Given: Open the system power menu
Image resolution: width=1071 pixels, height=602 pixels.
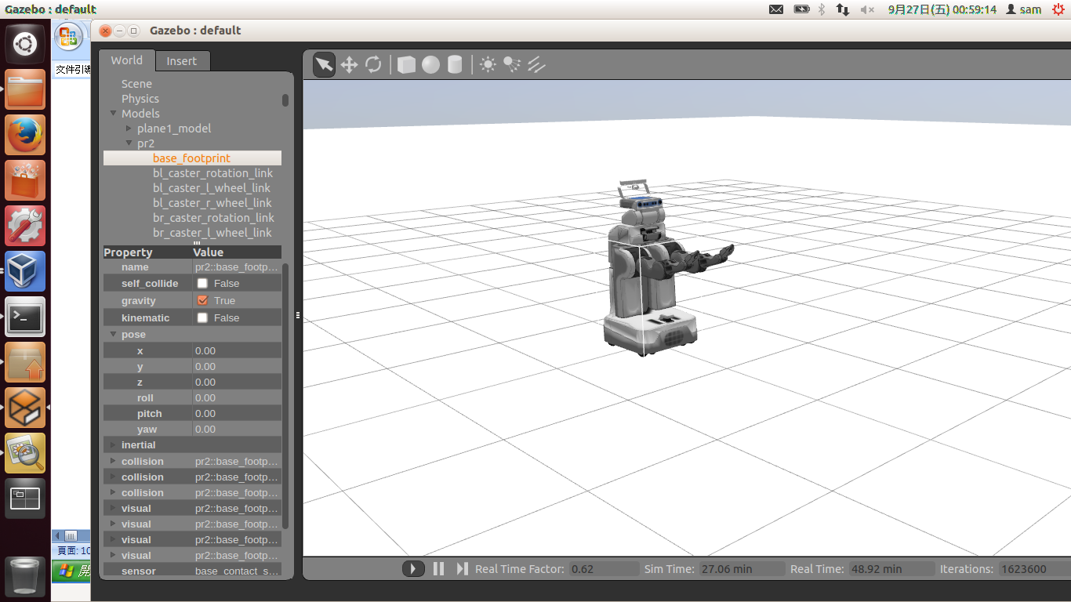Looking at the screenshot, I should (x=1058, y=9).
